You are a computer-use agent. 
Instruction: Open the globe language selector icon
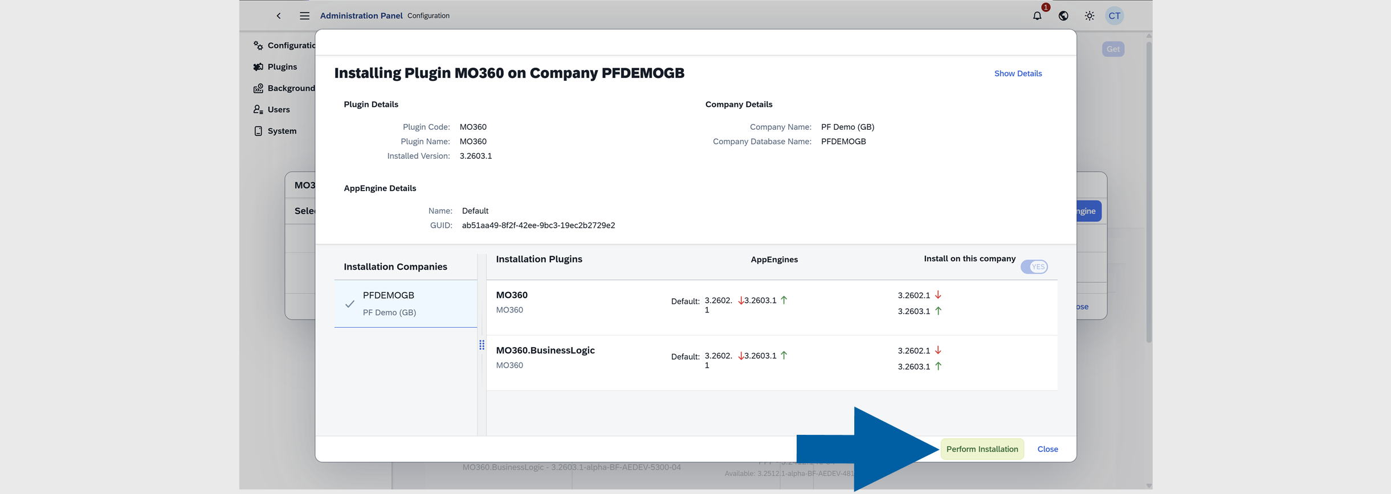coord(1063,16)
